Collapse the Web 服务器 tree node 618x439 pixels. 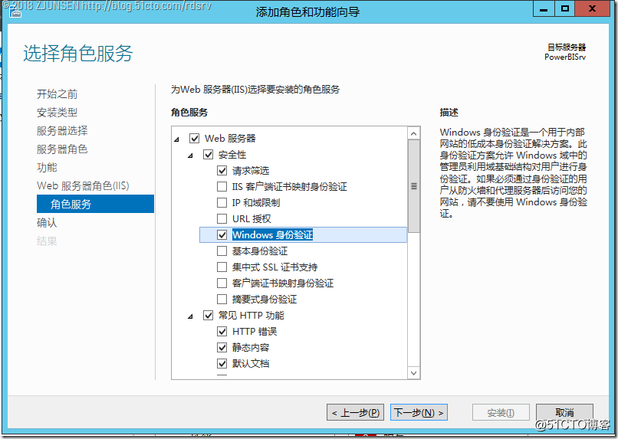[x=177, y=139]
